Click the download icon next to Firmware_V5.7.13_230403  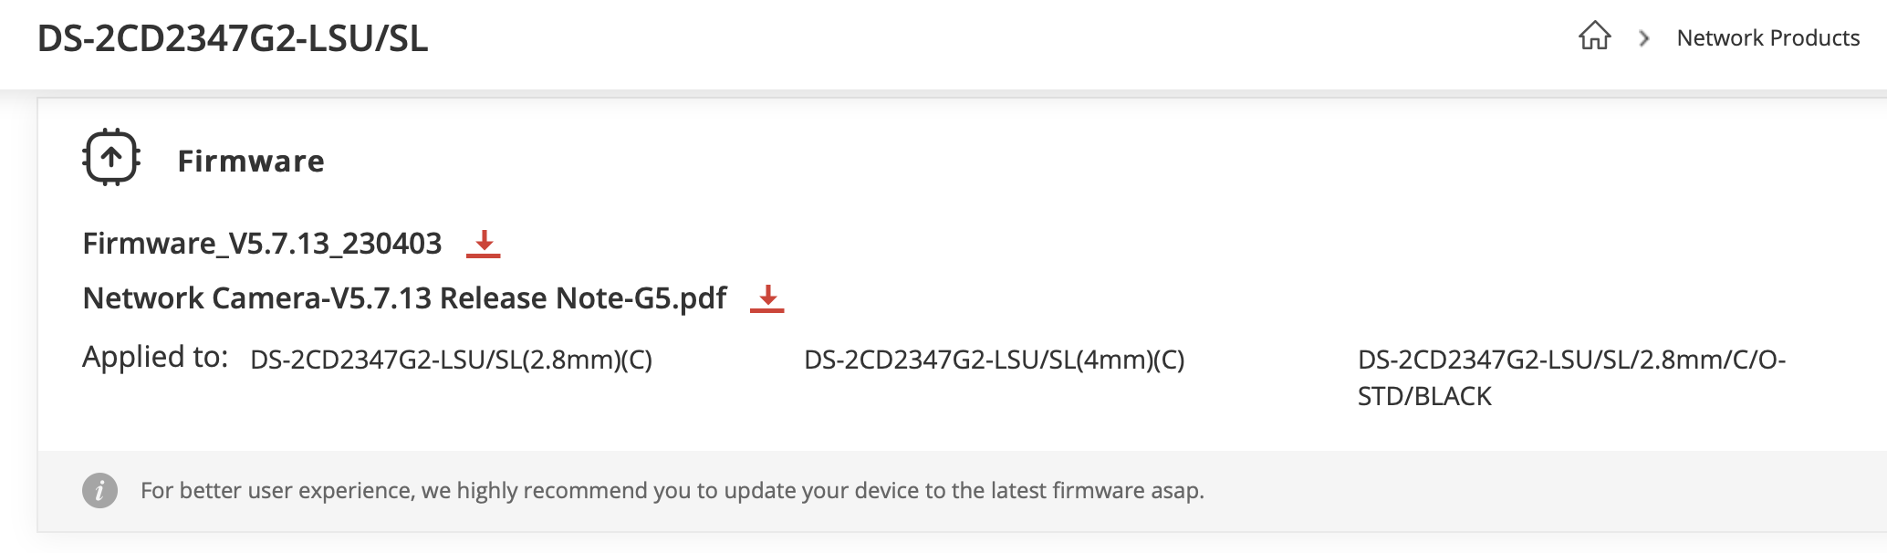pyautogui.click(x=484, y=244)
